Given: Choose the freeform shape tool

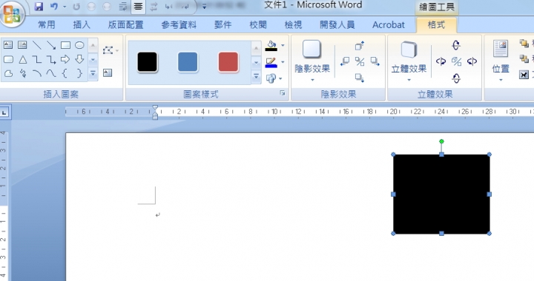Looking at the screenshot, I should pos(8,73).
